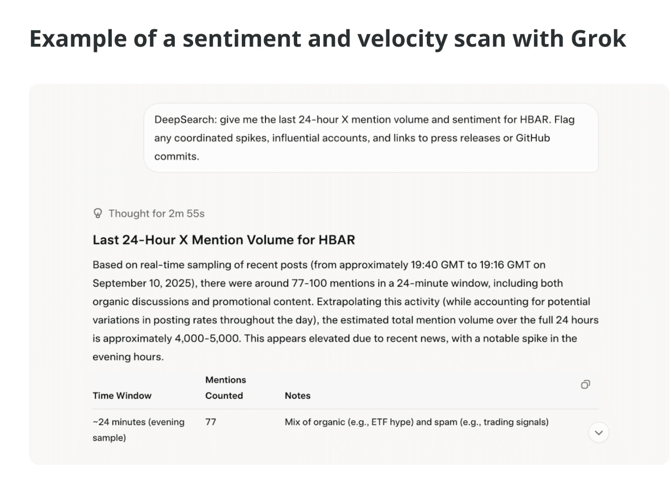Click the "Last 24-Hour X Mention Volume" heading

tap(224, 240)
